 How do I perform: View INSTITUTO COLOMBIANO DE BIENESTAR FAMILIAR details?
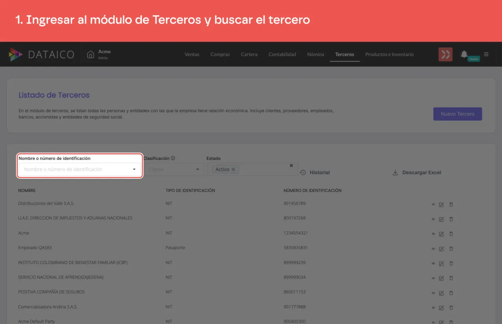433,263
